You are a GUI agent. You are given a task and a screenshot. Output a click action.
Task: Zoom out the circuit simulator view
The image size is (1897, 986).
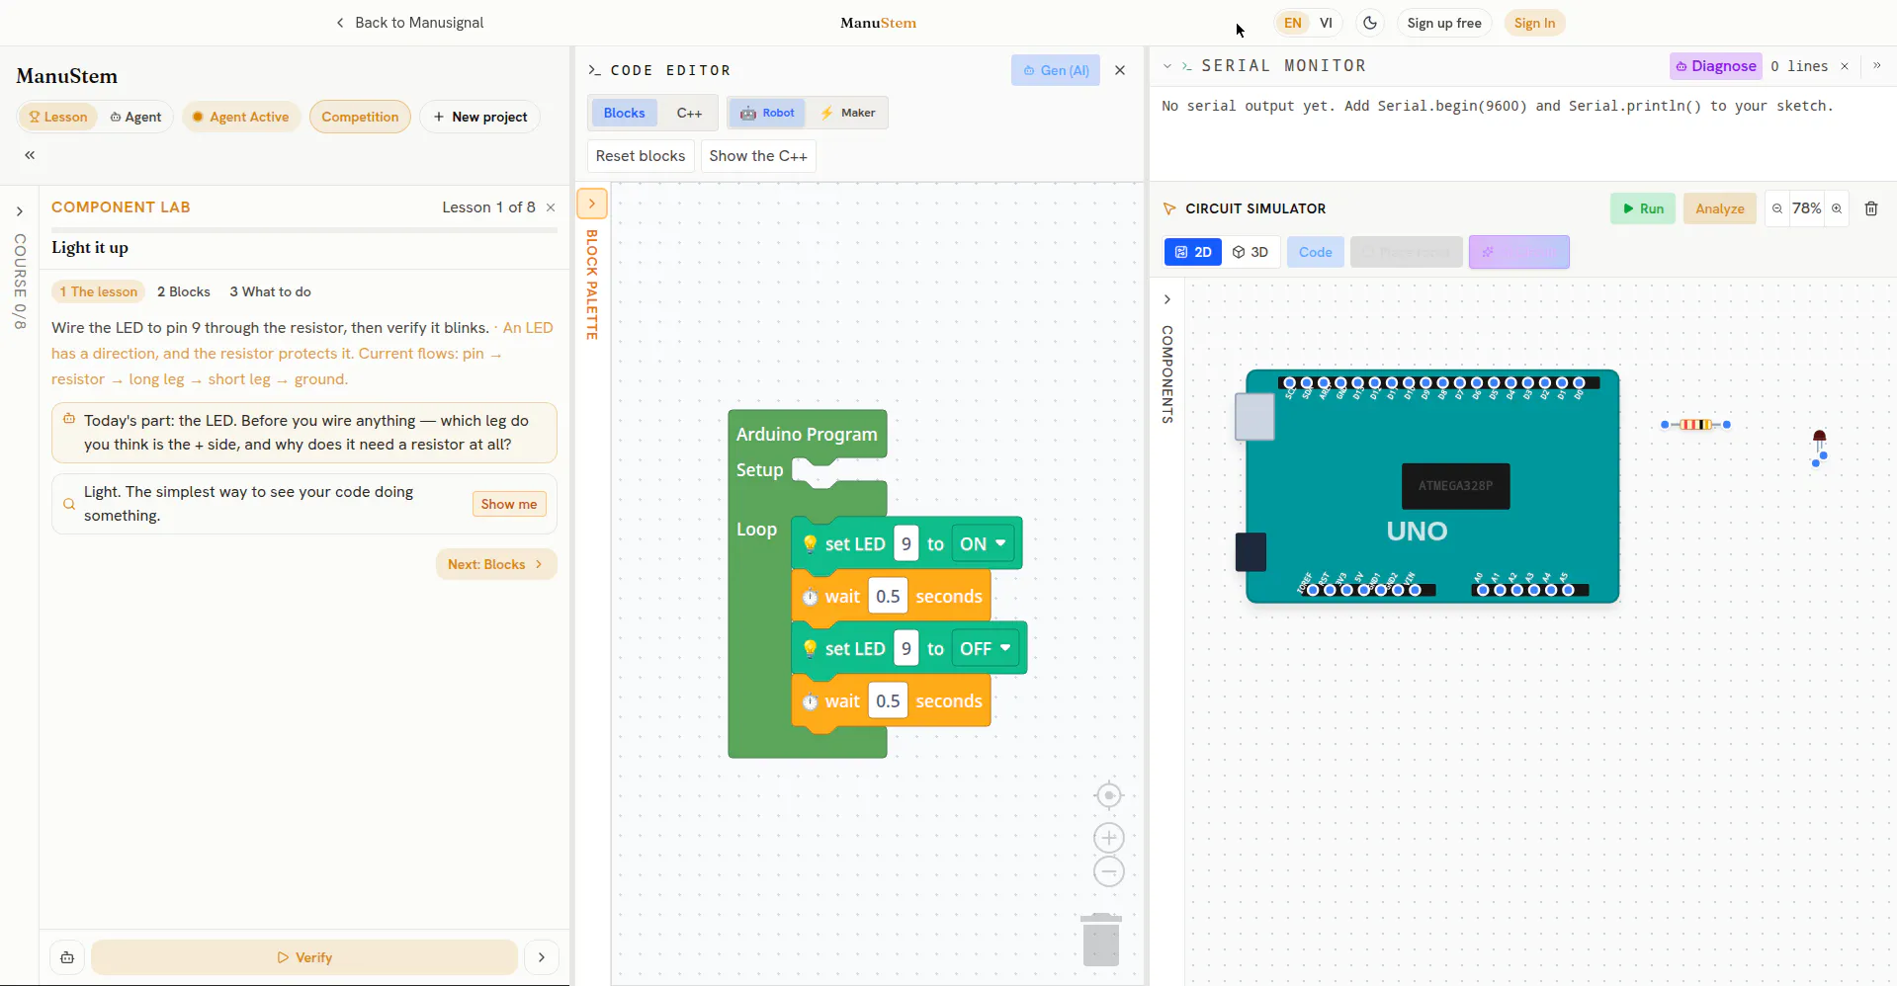tap(1777, 208)
